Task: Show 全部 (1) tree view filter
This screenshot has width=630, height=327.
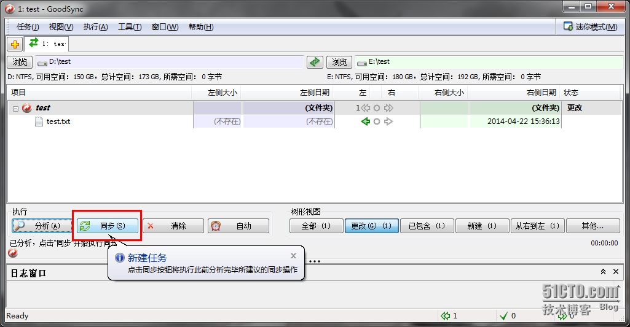Action: (x=316, y=226)
